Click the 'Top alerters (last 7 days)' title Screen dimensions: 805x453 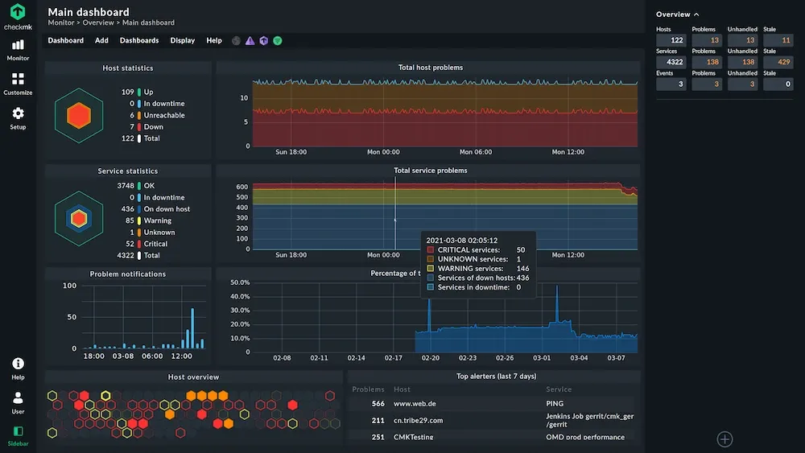[x=497, y=377]
